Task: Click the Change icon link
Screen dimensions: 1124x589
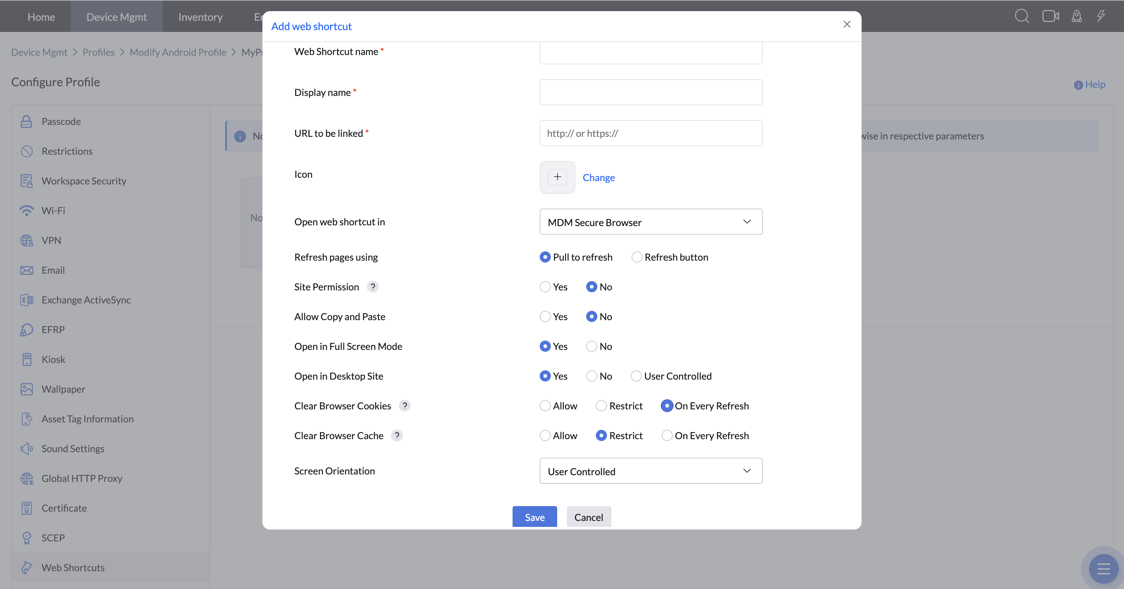Action: pos(599,177)
